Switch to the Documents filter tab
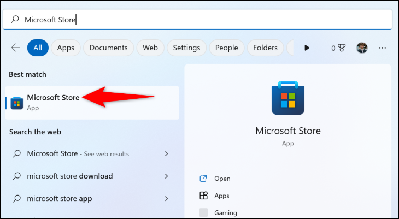This screenshot has height=219, width=399. [x=108, y=48]
